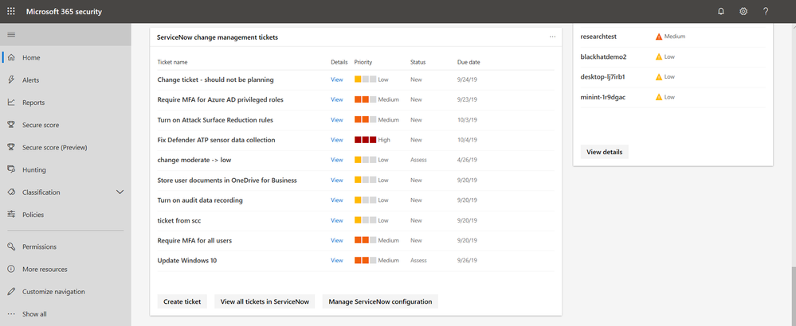Open the app launcher waffle icon

[x=11, y=12]
